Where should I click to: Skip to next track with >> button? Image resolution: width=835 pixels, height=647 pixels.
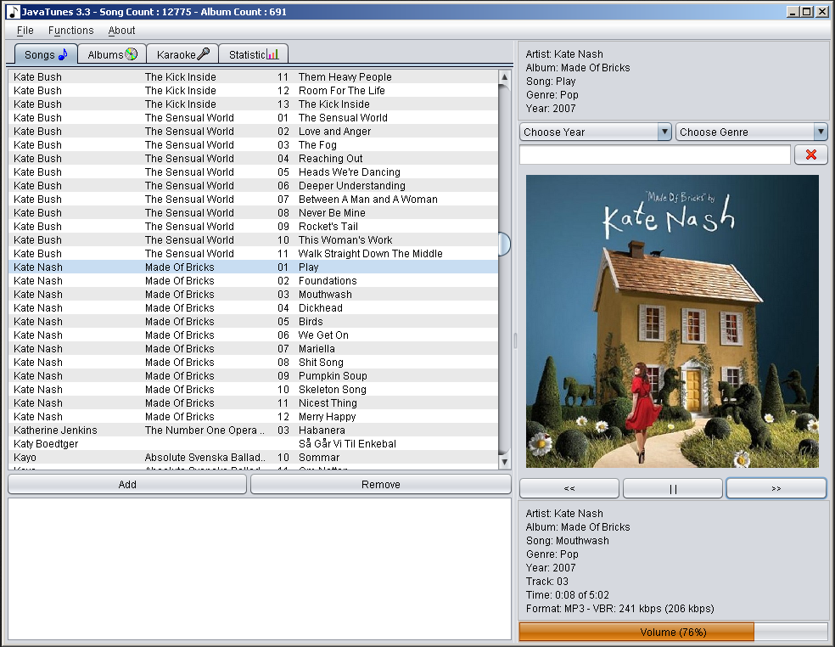tap(776, 488)
